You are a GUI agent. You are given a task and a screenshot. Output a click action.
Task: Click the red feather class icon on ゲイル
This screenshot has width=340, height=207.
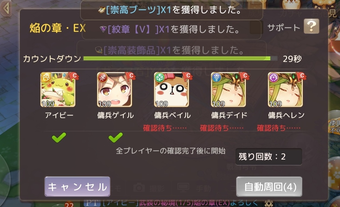pos(103,78)
